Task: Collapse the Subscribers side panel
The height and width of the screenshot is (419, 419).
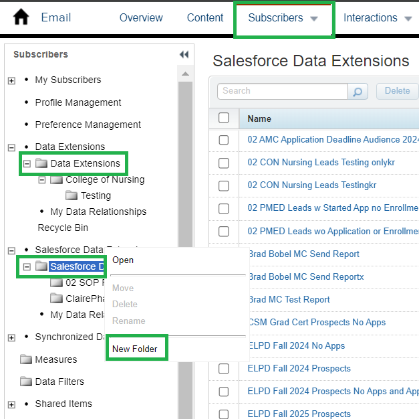Action: tap(184, 55)
